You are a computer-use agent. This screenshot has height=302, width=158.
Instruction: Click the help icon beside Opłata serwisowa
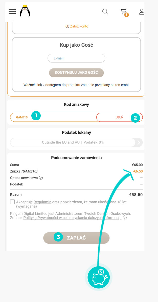[x=41, y=178]
